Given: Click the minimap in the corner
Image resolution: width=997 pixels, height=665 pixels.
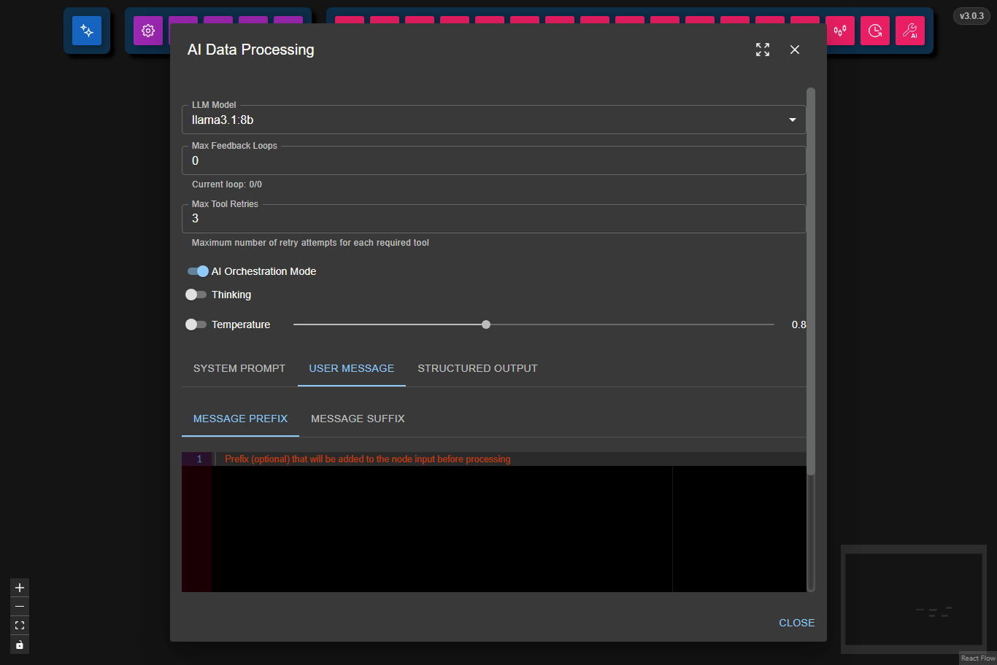Looking at the screenshot, I should (x=914, y=599).
